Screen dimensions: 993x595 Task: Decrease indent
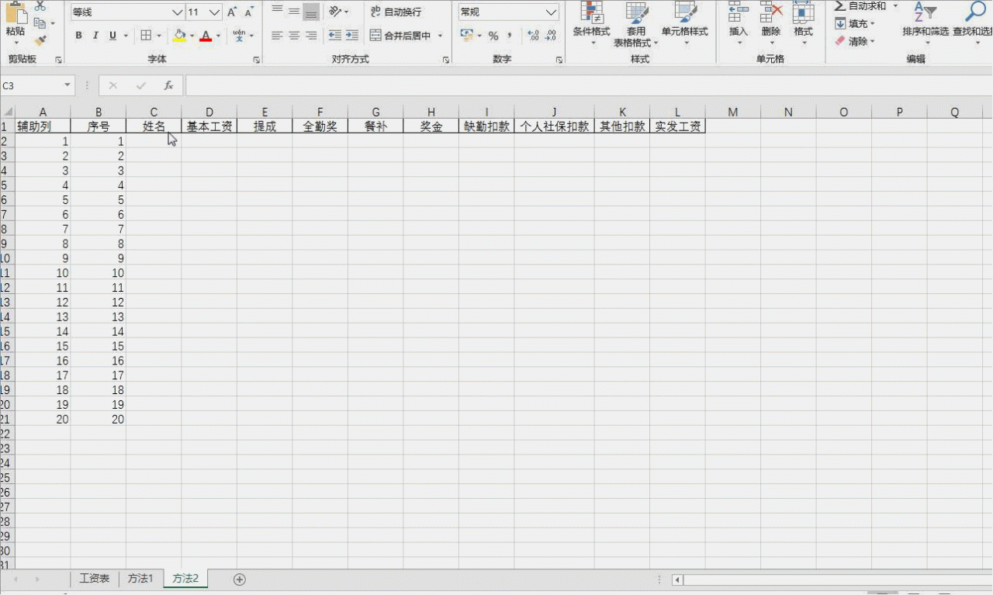(x=335, y=36)
